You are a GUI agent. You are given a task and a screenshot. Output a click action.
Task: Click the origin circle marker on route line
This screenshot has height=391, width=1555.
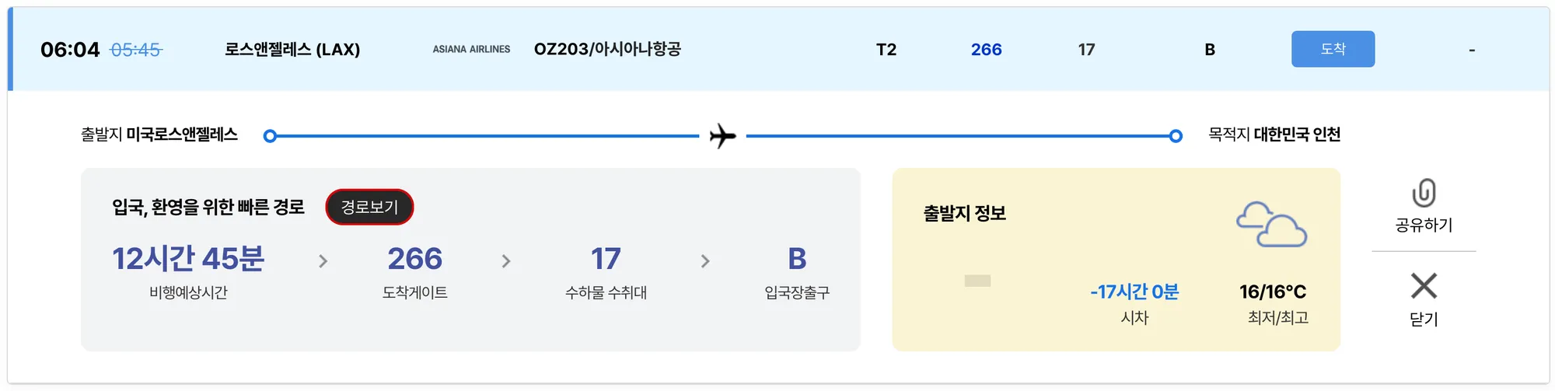[270, 136]
